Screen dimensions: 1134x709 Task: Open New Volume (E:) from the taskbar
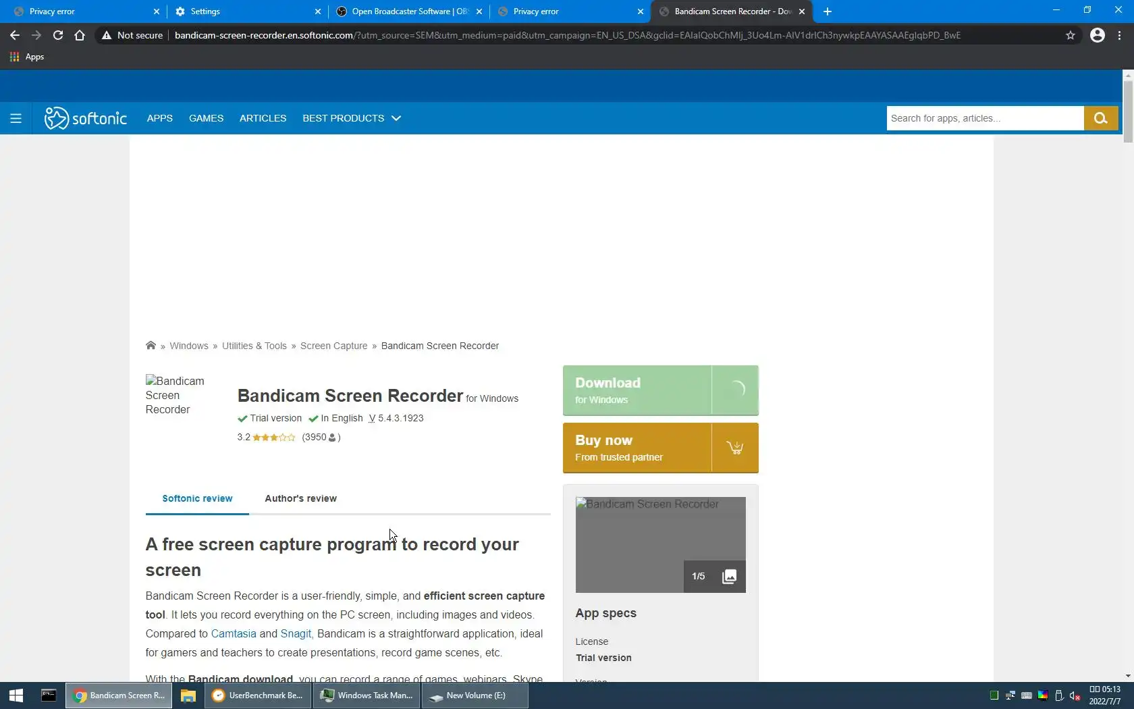[475, 695]
